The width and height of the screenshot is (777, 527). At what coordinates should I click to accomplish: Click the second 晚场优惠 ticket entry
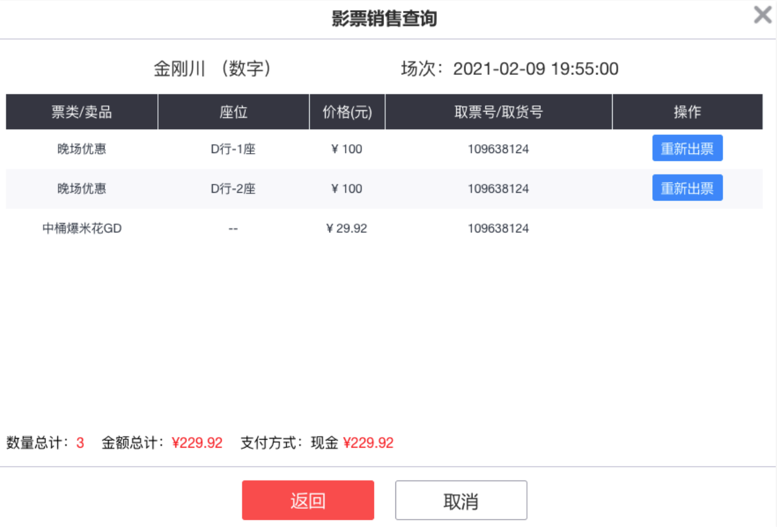coord(82,188)
